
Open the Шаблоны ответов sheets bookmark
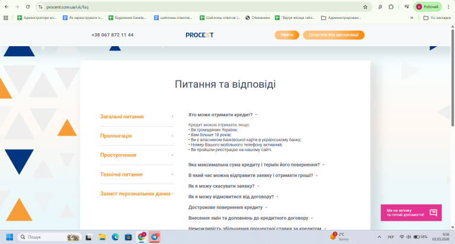click(220, 18)
